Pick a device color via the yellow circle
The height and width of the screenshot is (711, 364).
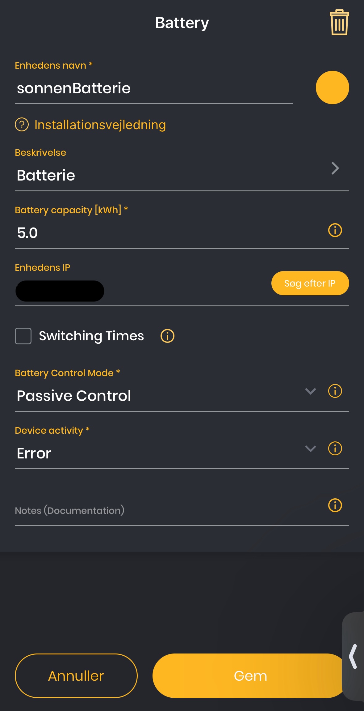tap(332, 87)
